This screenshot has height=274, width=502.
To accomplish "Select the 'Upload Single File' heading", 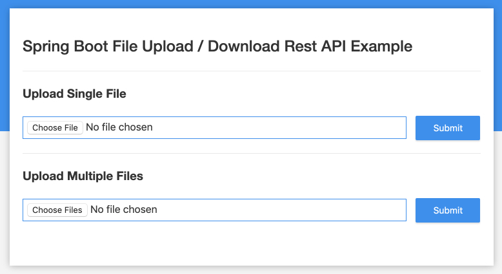I will (x=74, y=94).
